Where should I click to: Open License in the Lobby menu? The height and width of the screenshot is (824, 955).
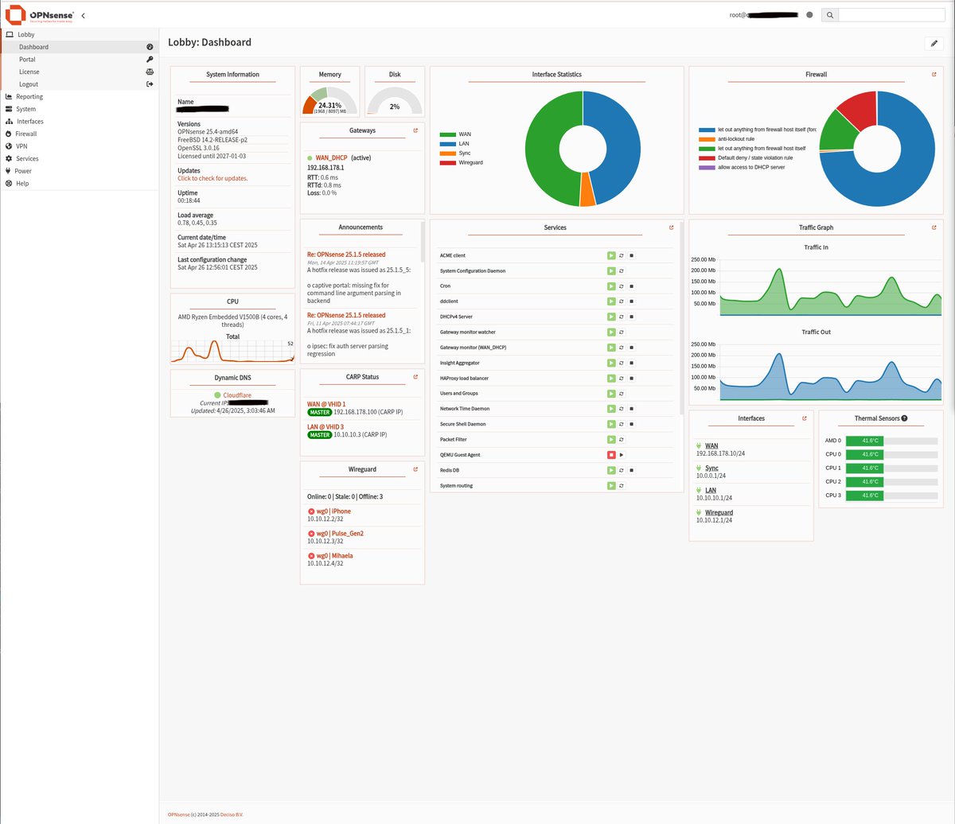tap(80, 72)
